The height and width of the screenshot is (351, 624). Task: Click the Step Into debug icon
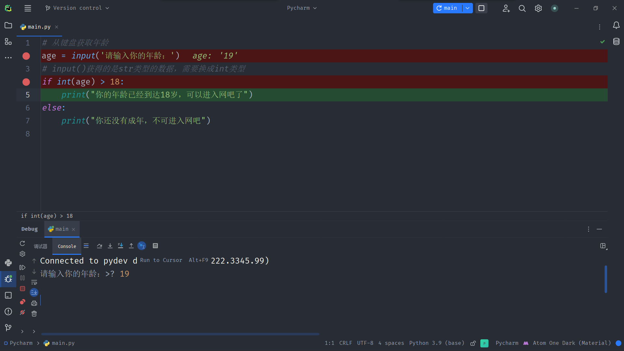coord(110,246)
